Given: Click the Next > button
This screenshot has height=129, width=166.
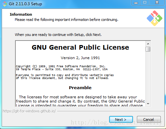Looking at the screenshot, I should (x=121, y=120).
